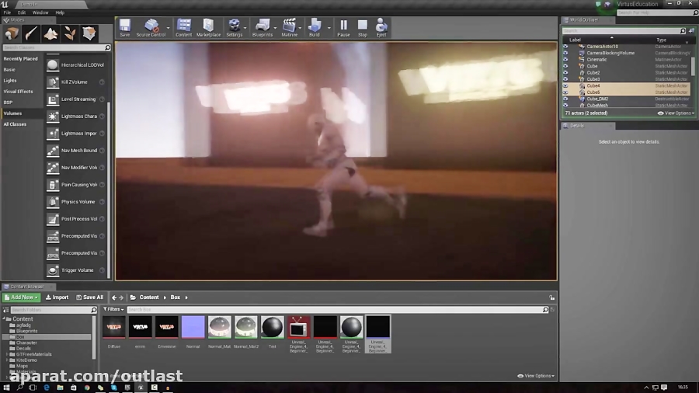699x393 pixels.
Task: Hide the Cube_DM2 actor
Action: (x=565, y=99)
